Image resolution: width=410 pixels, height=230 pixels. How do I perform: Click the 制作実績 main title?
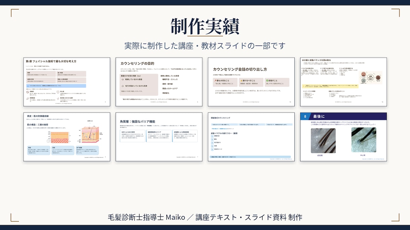coord(205,26)
